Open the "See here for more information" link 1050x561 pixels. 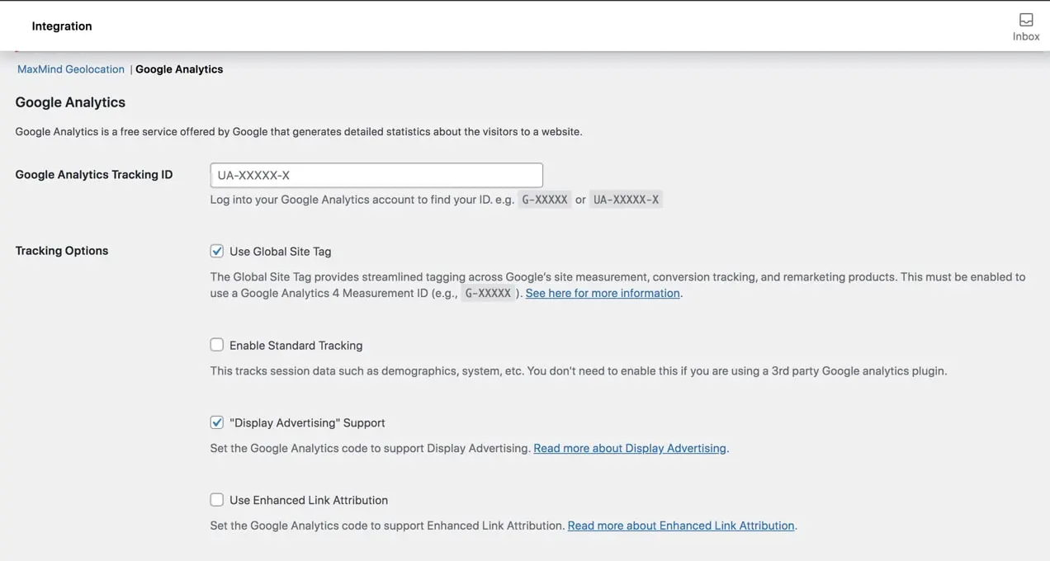tap(603, 293)
